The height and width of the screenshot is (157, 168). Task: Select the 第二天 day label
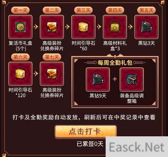(52, 10)
